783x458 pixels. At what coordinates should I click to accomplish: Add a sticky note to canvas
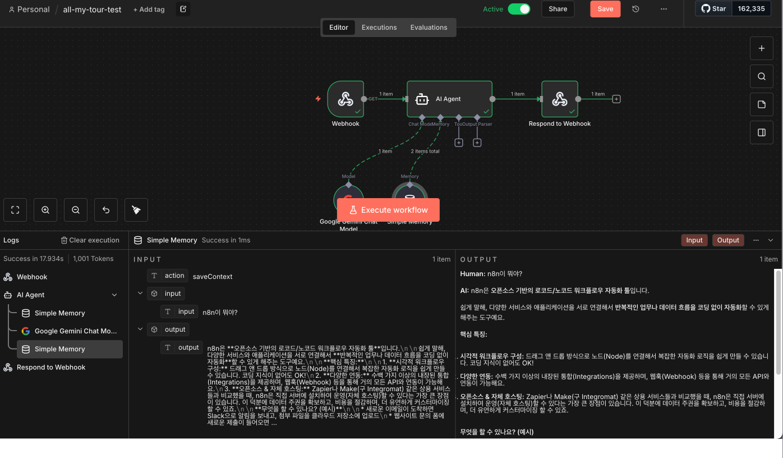pos(762,104)
